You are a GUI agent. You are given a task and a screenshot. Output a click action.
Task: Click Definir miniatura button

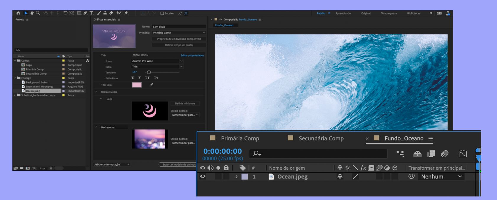[x=185, y=104]
